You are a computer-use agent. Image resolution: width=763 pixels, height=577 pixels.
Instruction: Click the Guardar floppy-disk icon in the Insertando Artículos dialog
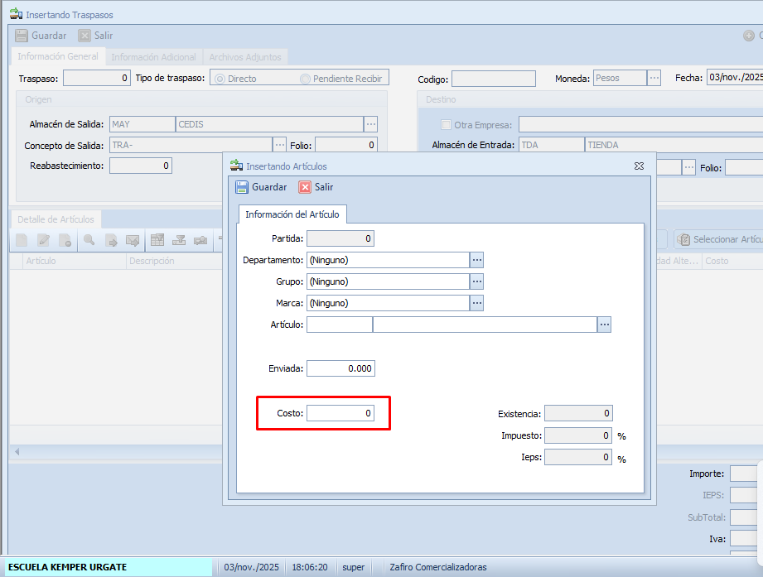242,187
